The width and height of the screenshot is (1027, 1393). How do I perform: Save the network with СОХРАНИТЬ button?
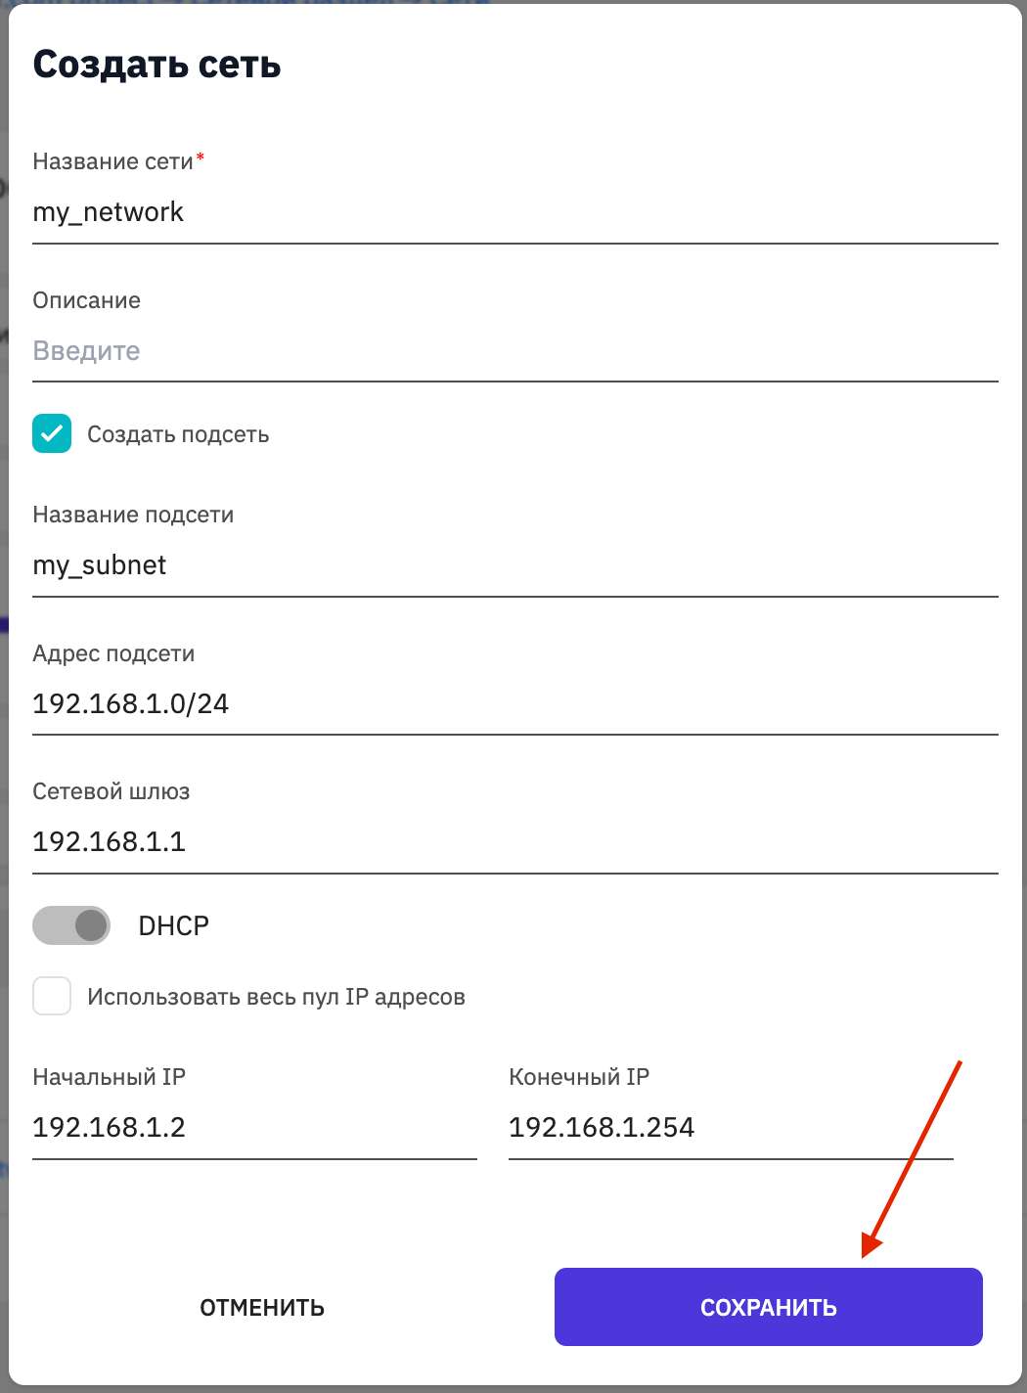click(769, 1307)
